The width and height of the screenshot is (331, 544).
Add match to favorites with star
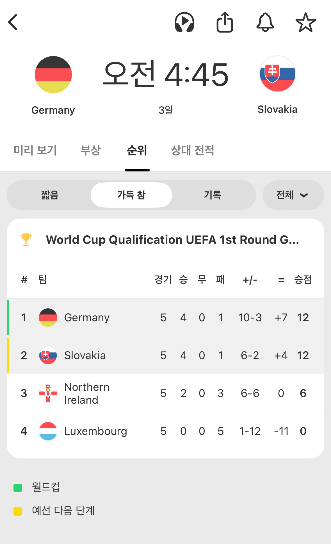305,22
